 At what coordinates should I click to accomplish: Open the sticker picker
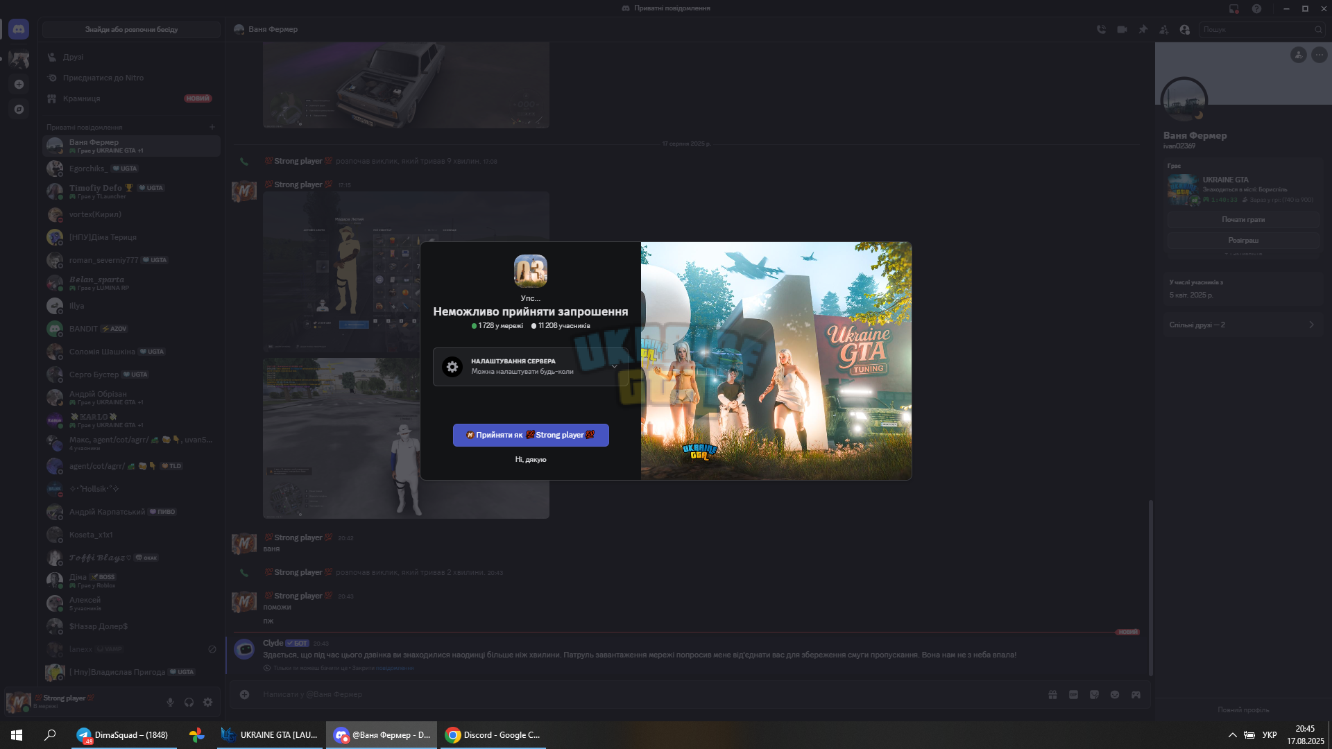(1094, 694)
